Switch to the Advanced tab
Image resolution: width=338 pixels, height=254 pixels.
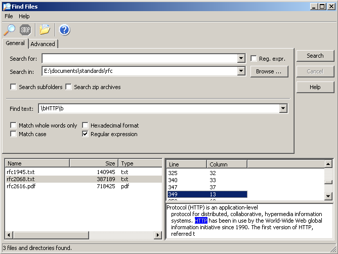point(43,44)
